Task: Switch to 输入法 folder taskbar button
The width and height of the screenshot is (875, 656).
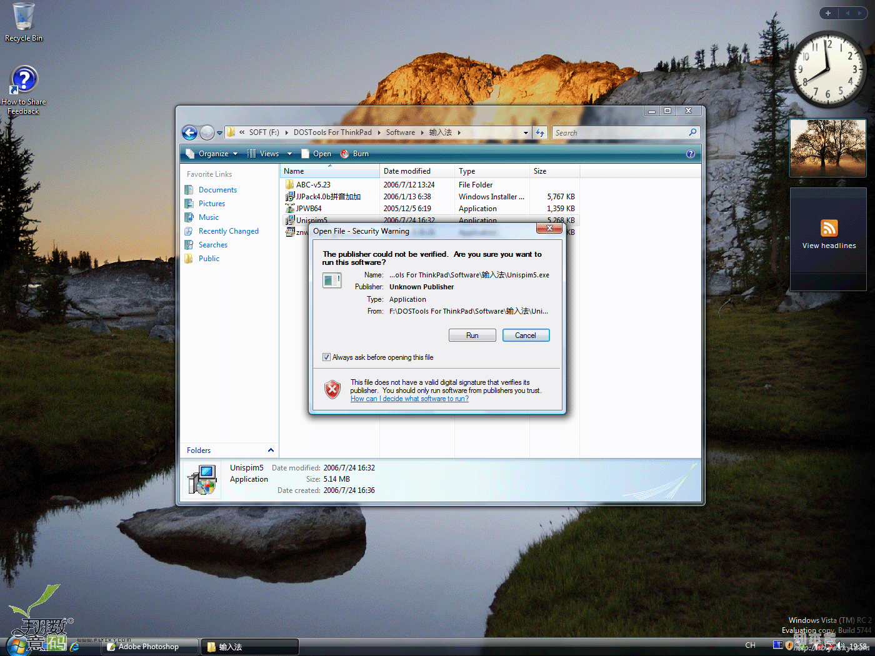Action: [x=250, y=647]
